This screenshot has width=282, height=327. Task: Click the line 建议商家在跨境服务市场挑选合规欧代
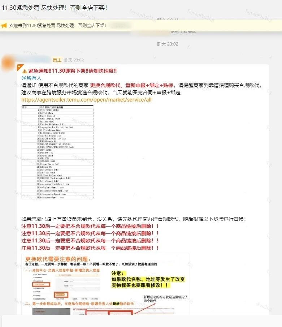[x=101, y=92]
